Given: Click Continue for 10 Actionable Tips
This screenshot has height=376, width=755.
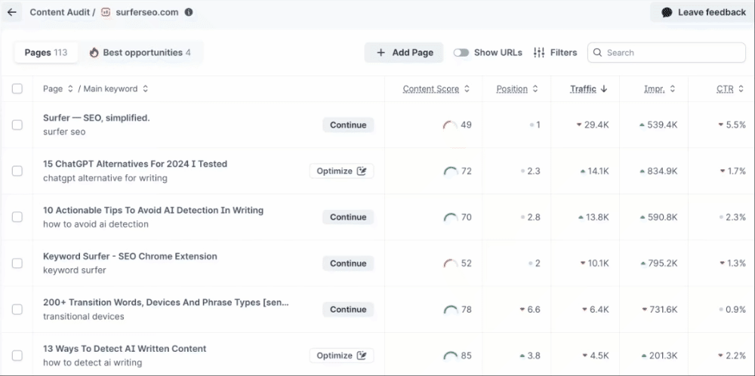Looking at the screenshot, I should tap(348, 217).
